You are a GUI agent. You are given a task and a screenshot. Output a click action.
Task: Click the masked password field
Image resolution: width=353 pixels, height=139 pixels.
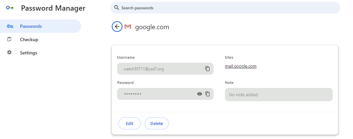click(x=165, y=94)
